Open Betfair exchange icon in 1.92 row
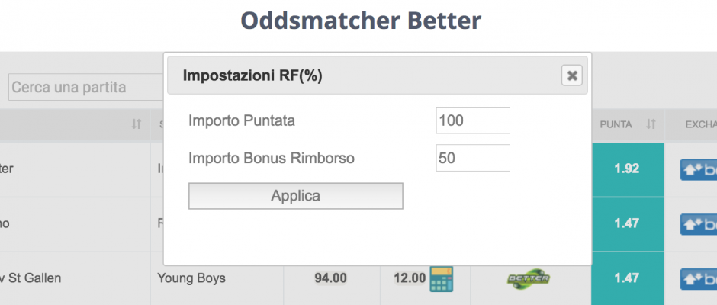This screenshot has width=717, height=305. click(x=699, y=169)
